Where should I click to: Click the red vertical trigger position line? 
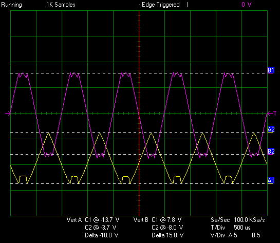tap(139, 113)
